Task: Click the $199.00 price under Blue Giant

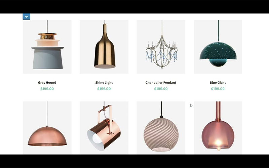Action: 218,89
